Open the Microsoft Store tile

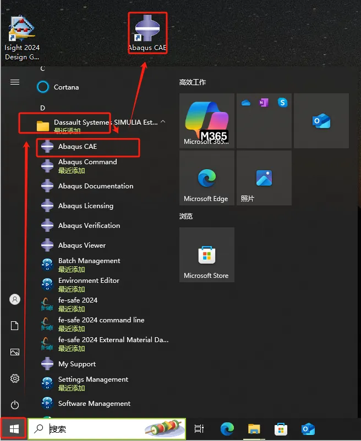[x=207, y=255]
